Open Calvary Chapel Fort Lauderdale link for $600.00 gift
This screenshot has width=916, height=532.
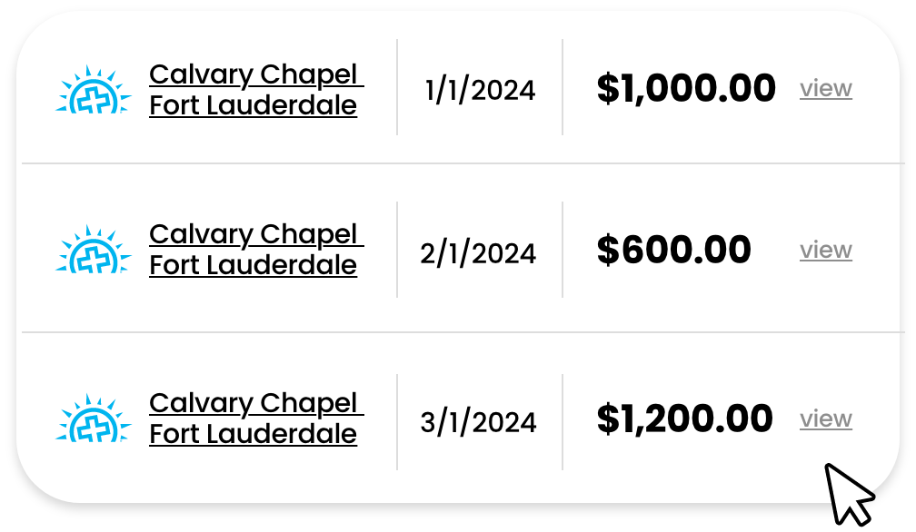point(256,250)
